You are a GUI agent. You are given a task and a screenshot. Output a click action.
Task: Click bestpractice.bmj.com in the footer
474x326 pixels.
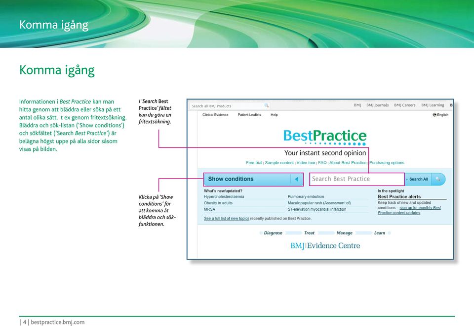[57, 322]
